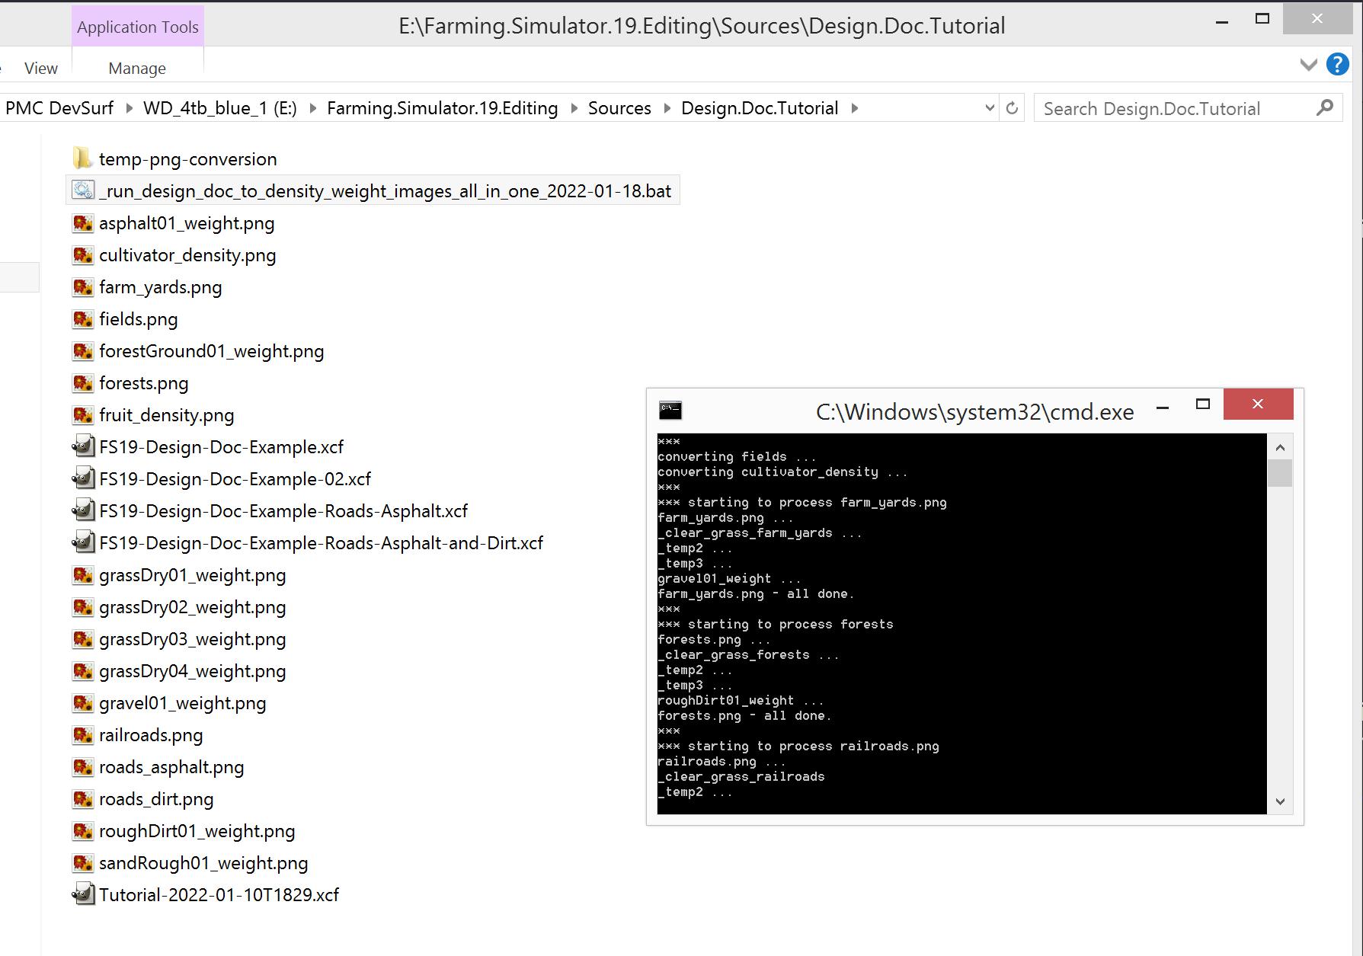Go to PMC DevSurf in breadcrumb

(x=59, y=108)
